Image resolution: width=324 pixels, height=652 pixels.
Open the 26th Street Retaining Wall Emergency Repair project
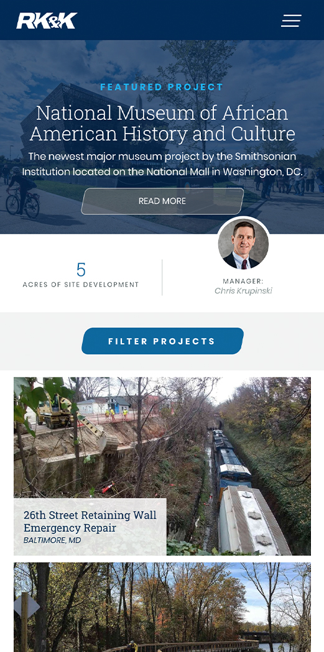[90, 521]
